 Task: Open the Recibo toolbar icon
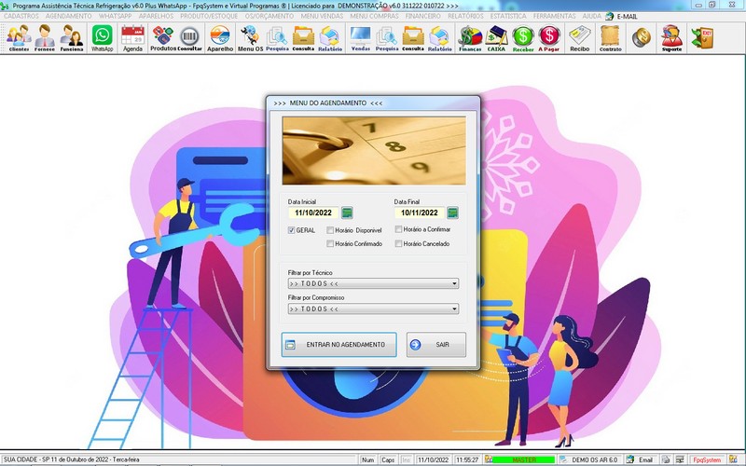[580, 37]
